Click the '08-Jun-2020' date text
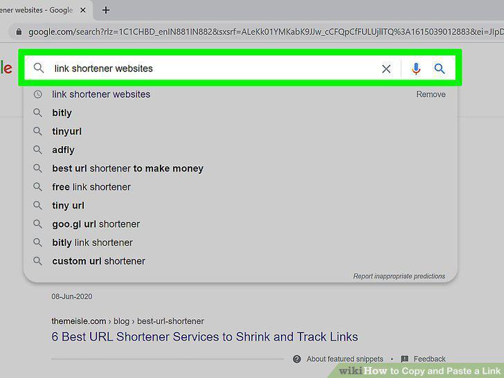Screen dimensions: 504x378 pos(72,296)
